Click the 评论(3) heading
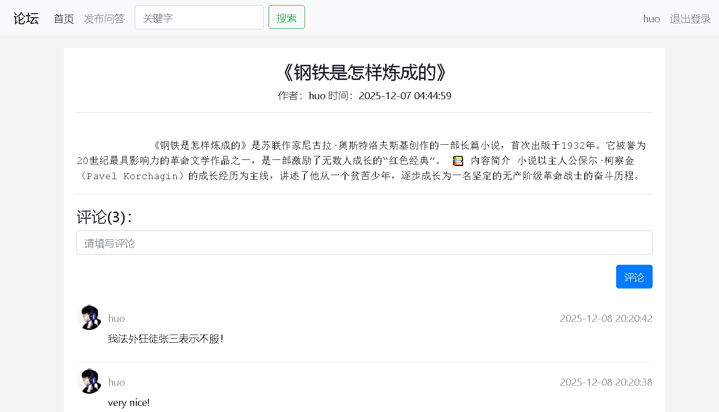The height and width of the screenshot is (412, 719). 104,217
